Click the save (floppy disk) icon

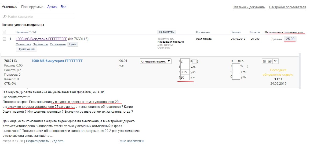tap(264, 61)
